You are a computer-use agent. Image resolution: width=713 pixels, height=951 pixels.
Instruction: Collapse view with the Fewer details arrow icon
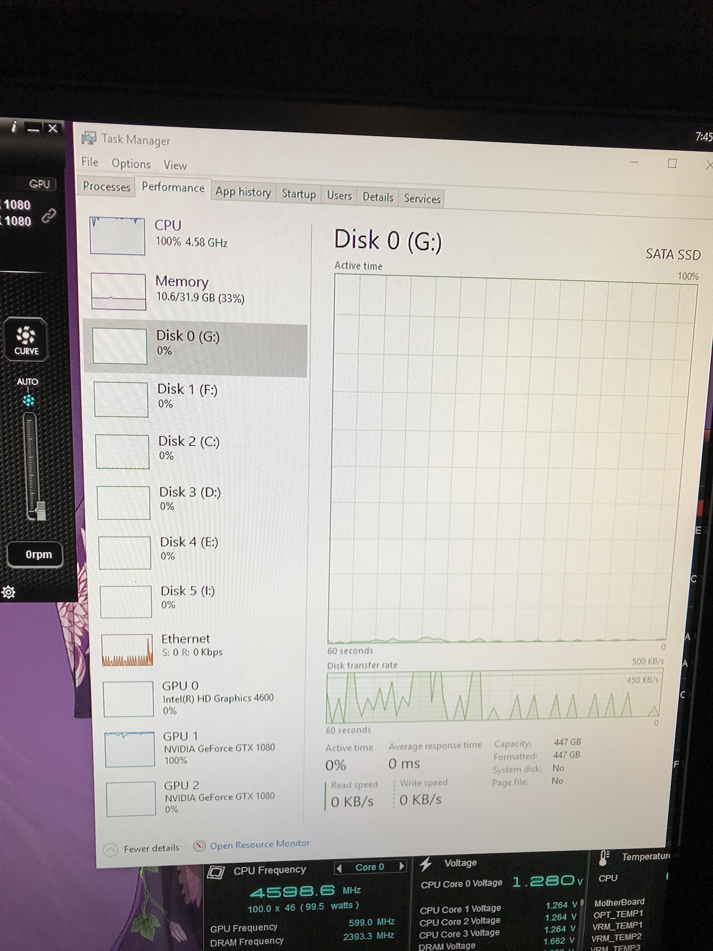point(110,850)
